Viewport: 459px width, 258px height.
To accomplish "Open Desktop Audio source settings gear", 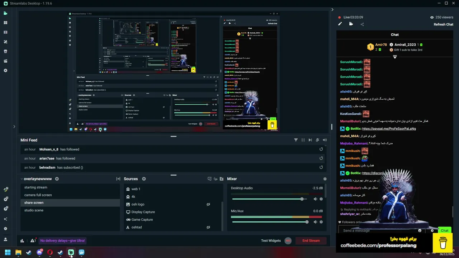I will pyautogui.click(x=321, y=199).
